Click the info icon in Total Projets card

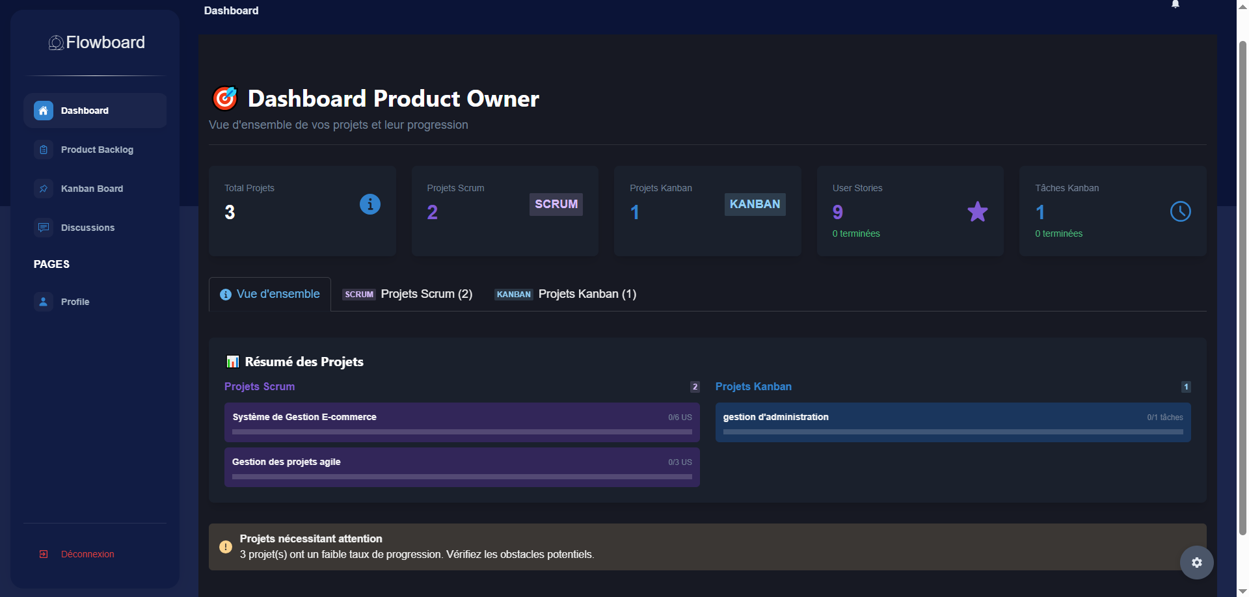click(370, 204)
